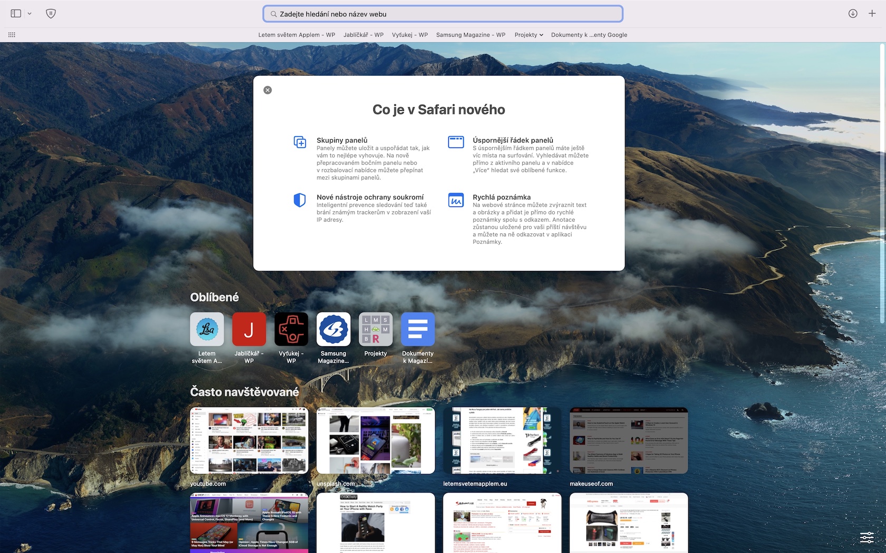Open the start page customization settings
The image size is (886, 553).
coord(867,537)
